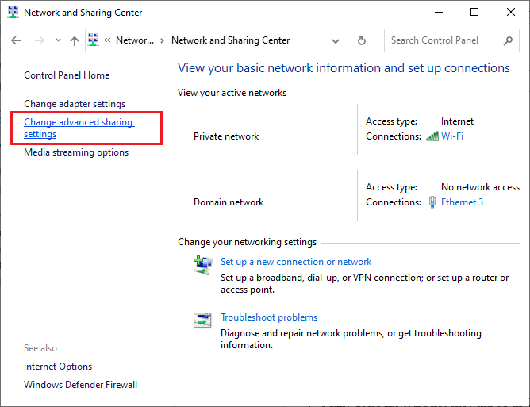Screen dimensions: 530x407
Task: Click the network icon in the address bar
Action: [x=94, y=40]
